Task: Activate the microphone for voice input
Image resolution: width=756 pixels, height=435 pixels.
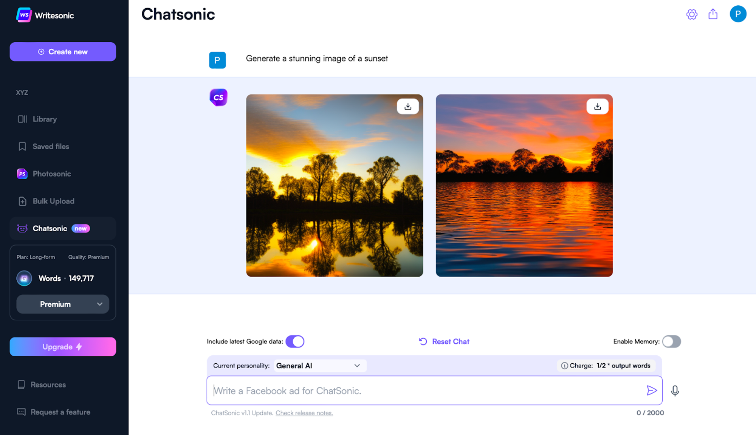Action: tap(675, 390)
